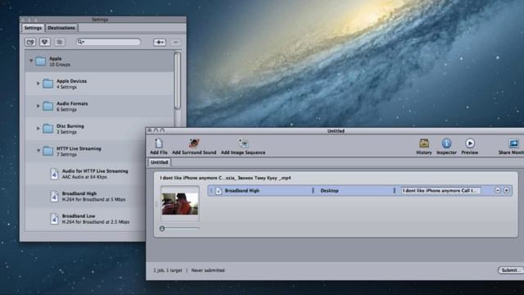524x295 pixels.
Task: Click the Audio Formats folder icon
Action: [47, 106]
